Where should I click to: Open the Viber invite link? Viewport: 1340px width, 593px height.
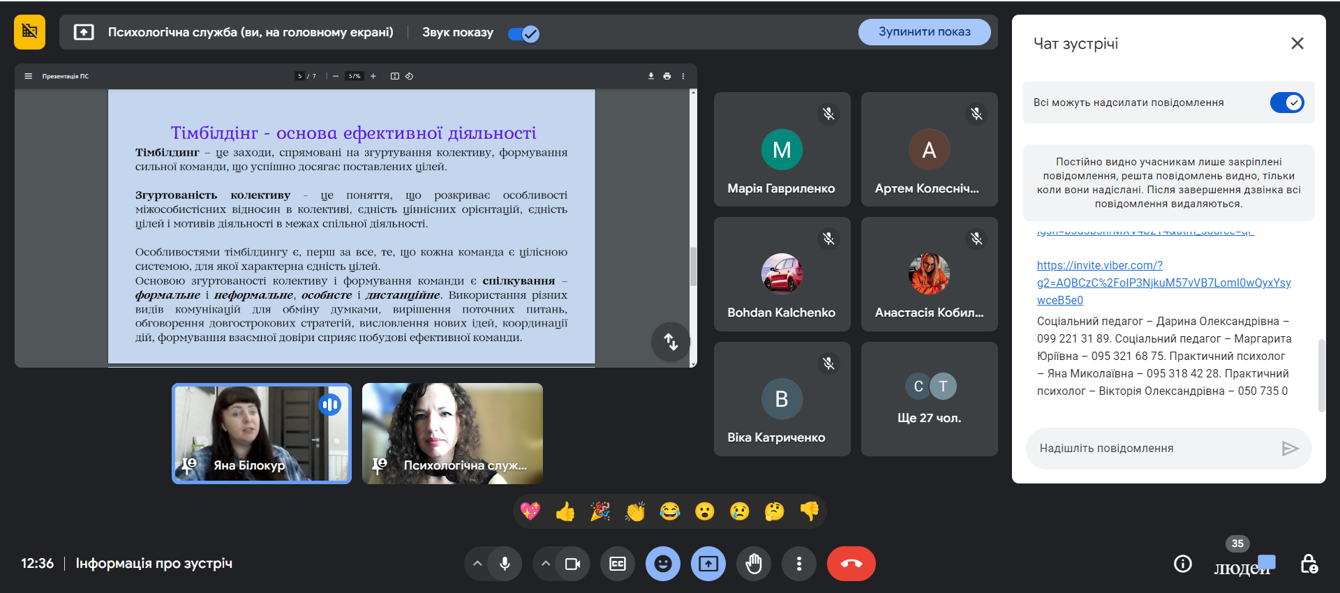tap(1163, 283)
